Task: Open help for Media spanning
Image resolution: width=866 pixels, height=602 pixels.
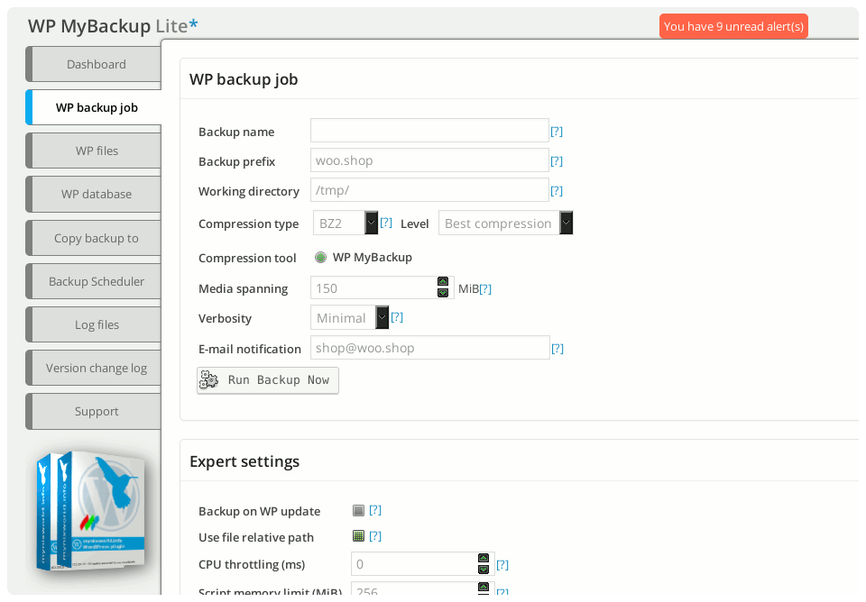Action: click(x=485, y=289)
